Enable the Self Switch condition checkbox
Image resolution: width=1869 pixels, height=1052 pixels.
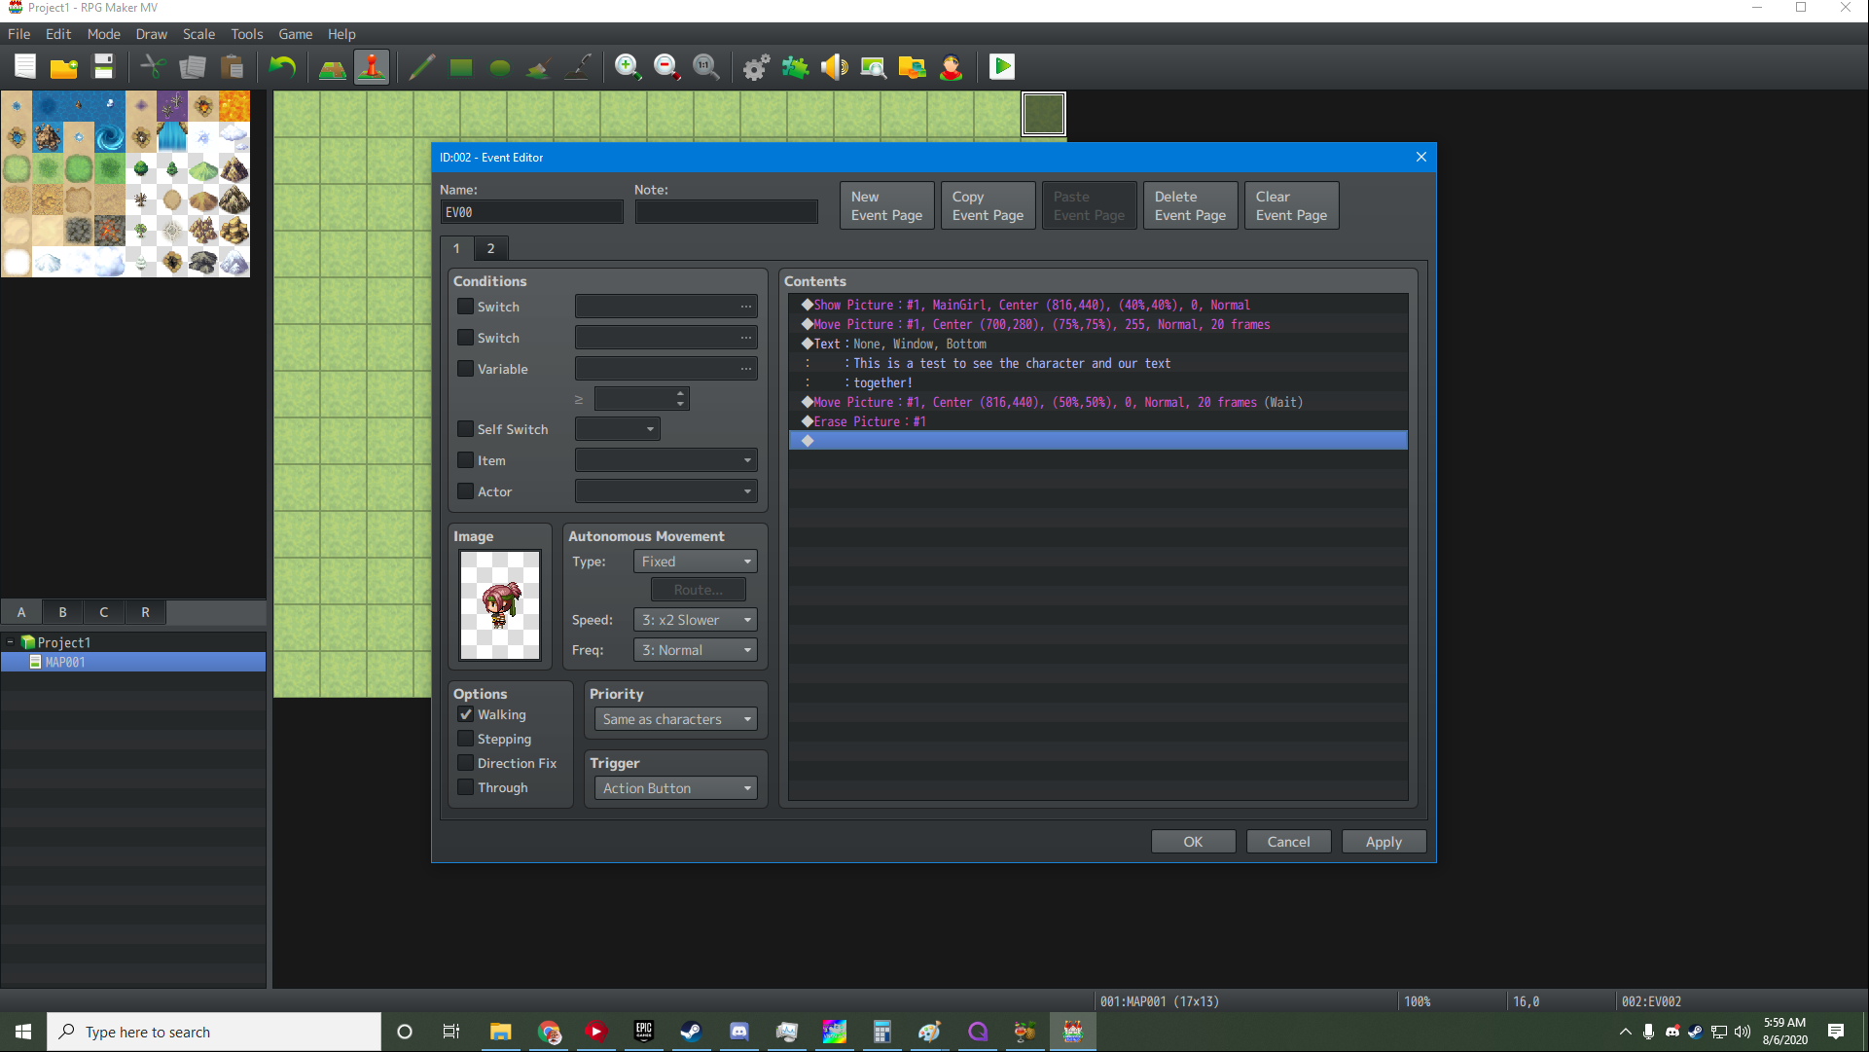(x=466, y=429)
